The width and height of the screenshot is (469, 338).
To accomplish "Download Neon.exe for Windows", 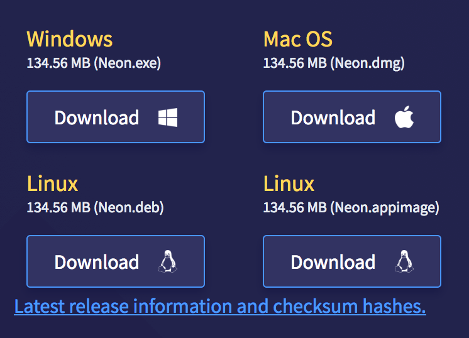I will pos(116,117).
